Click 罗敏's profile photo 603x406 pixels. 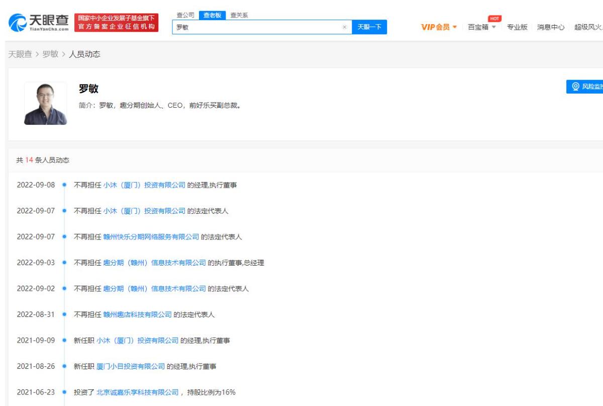coord(45,103)
